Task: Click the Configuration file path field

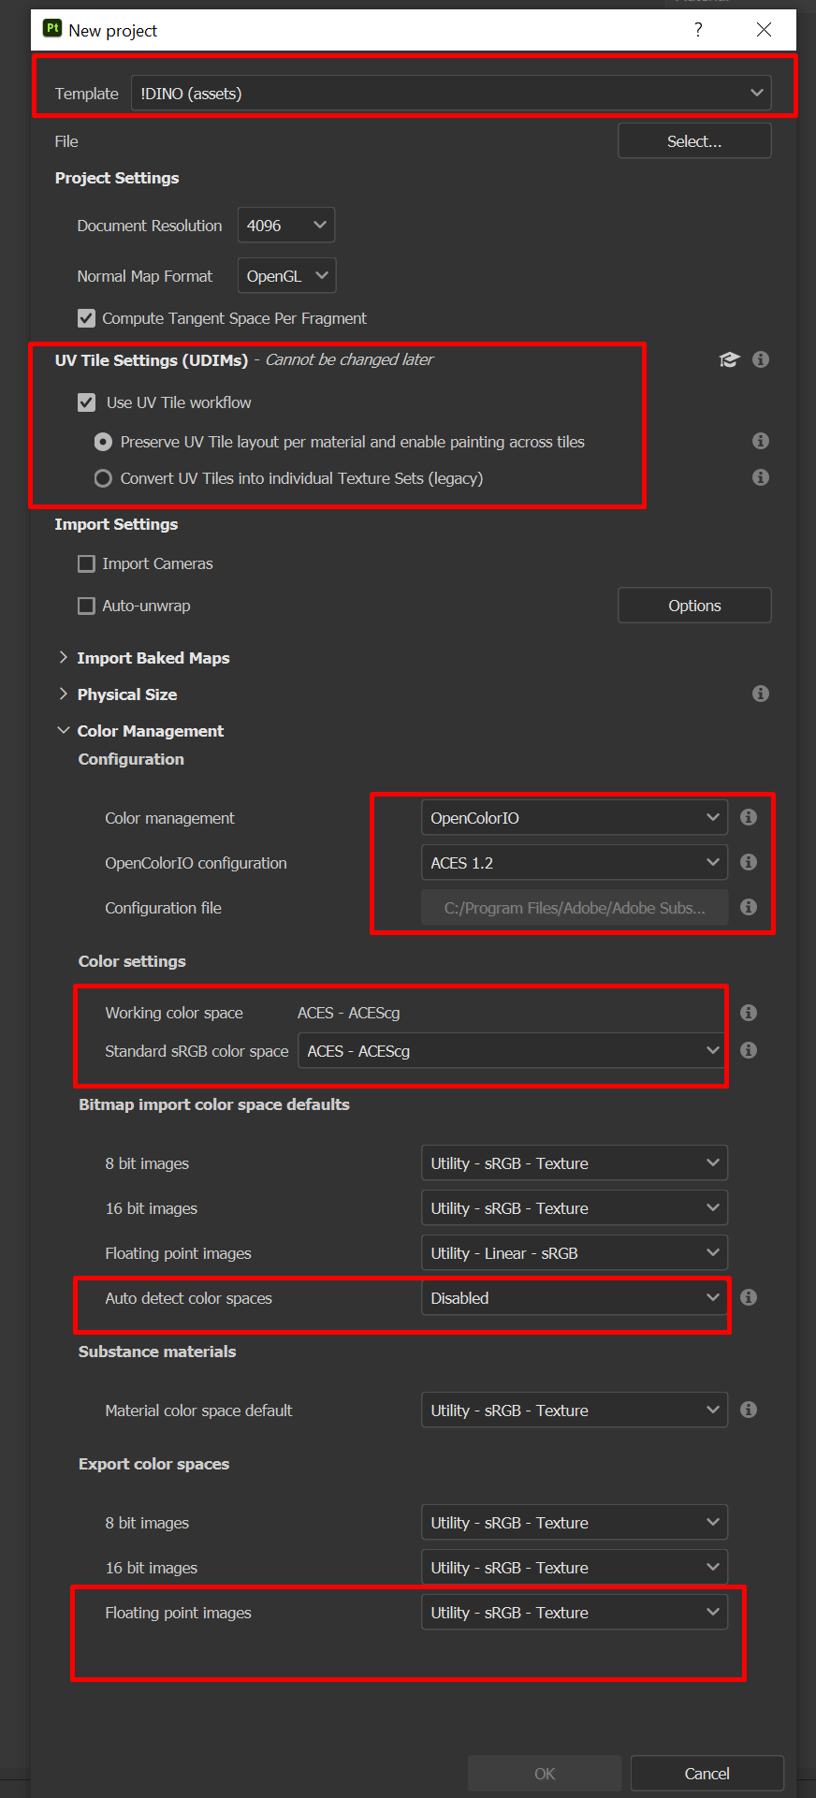Action: pyautogui.click(x=575, y=908)
